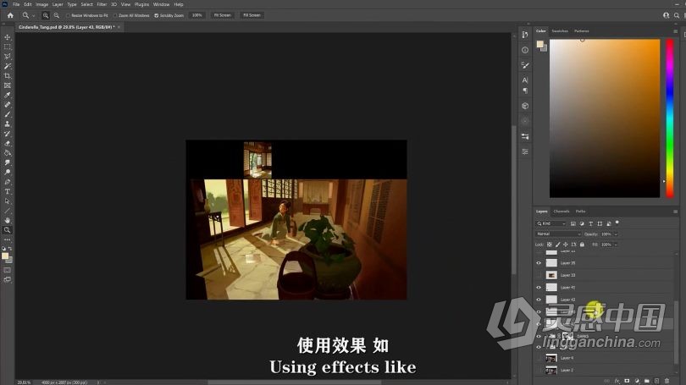Open the 3D panel cube icon
The width and height of the screenshot is (686, 385).
coord(525,106)
